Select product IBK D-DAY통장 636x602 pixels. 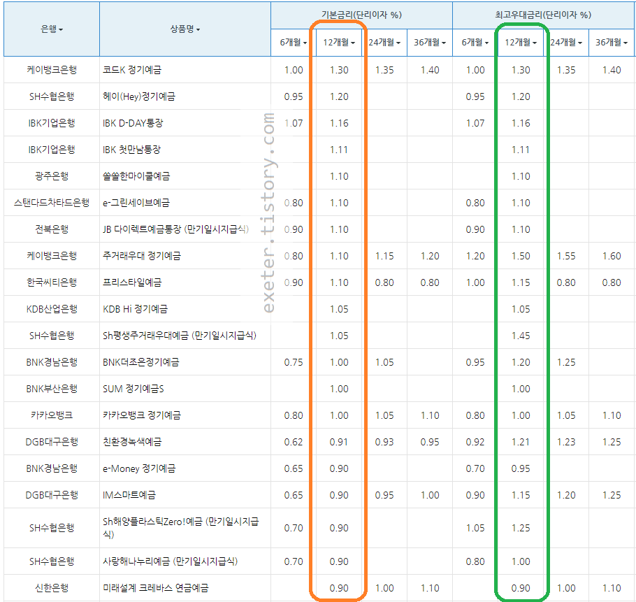coord(133,123)
